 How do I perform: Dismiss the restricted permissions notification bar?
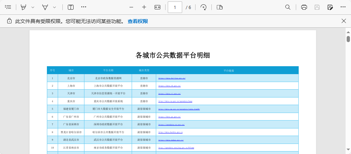(344, 21)
